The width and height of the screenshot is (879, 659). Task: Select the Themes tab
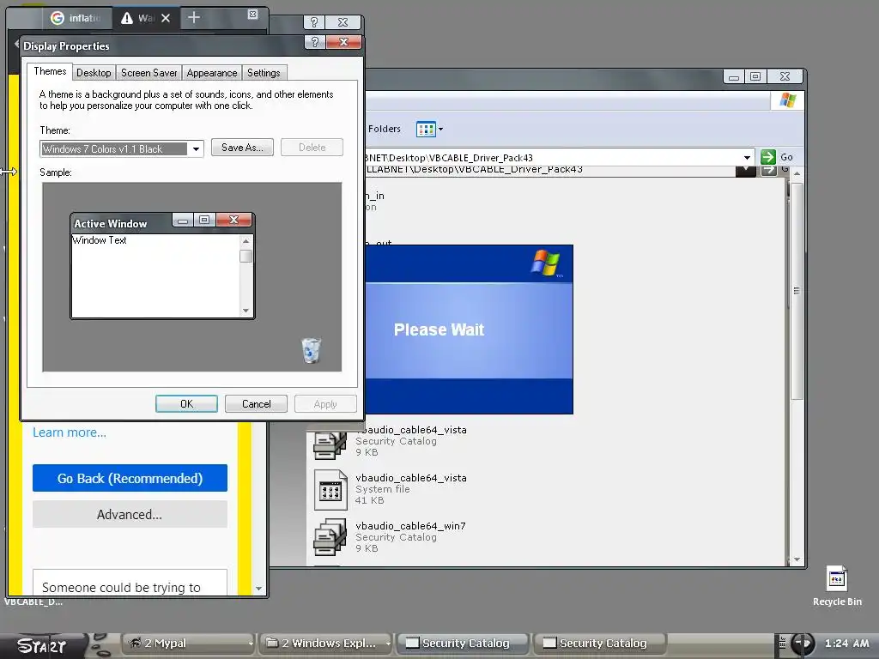(x=50, y=71)
